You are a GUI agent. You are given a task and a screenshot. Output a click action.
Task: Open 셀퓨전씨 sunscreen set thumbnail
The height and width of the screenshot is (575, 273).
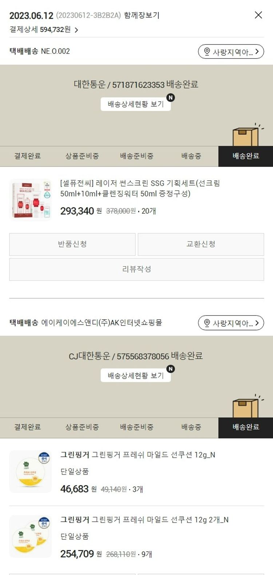(31, 200)
